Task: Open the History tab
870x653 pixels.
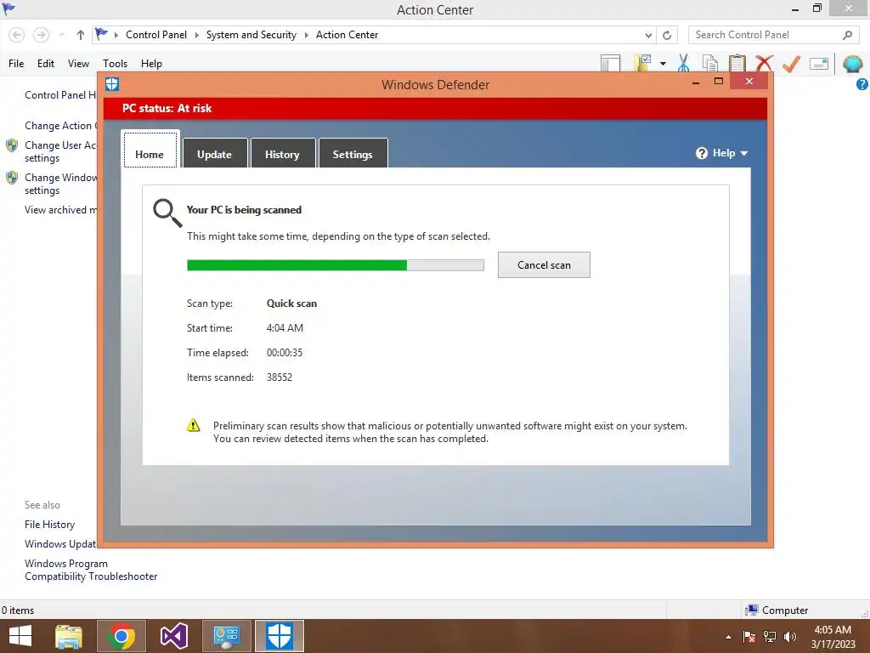Action: (282, 153)
